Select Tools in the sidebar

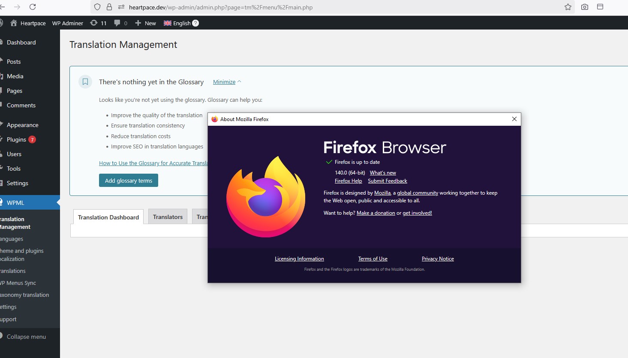(x=14, y=169)
